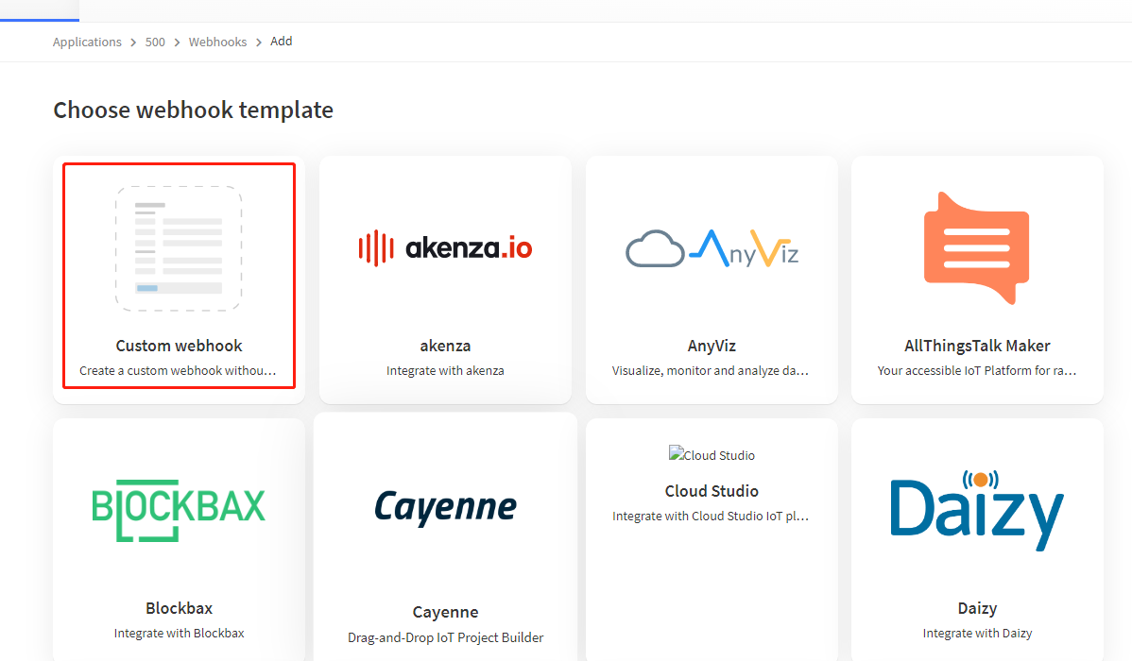Viewport: 1132px width, 661px height.
Task: Select the Custom webhook title
Action: click(179, 346)
